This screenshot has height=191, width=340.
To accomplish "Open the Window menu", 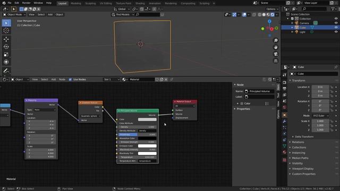I will 38,3.
